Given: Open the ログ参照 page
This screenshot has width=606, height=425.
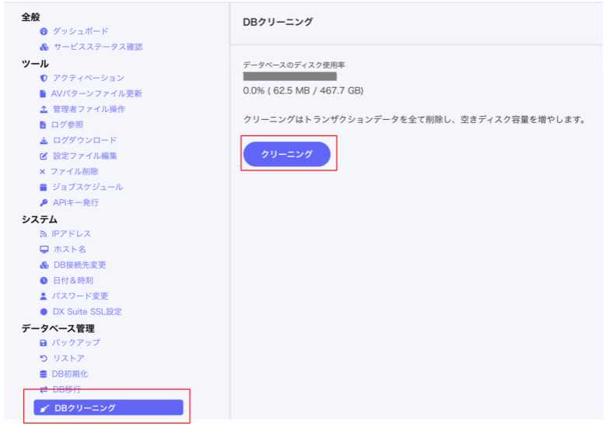Looking at the screenshot, I should coord(68,125).
